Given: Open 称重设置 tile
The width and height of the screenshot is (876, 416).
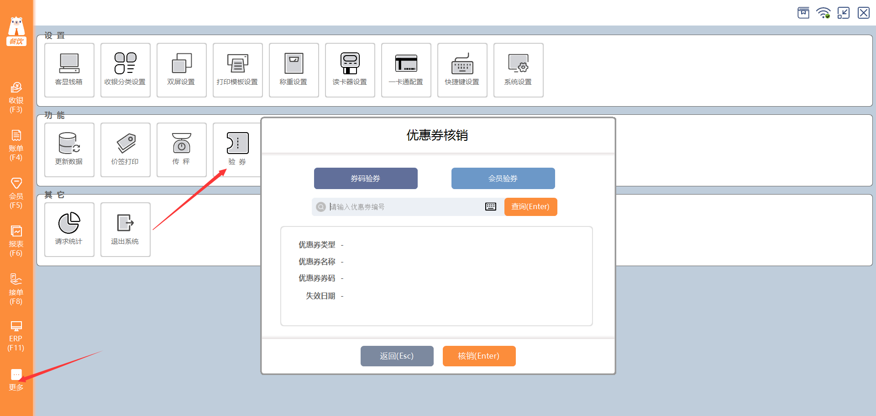Looking at the screenshot, I should click(294, 70).
